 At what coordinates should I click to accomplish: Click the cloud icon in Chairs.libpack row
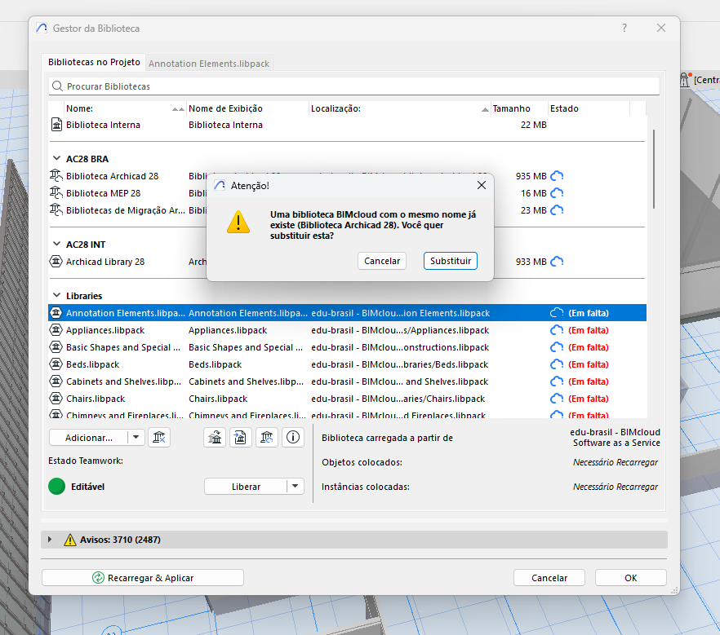(x=557, y=399)
